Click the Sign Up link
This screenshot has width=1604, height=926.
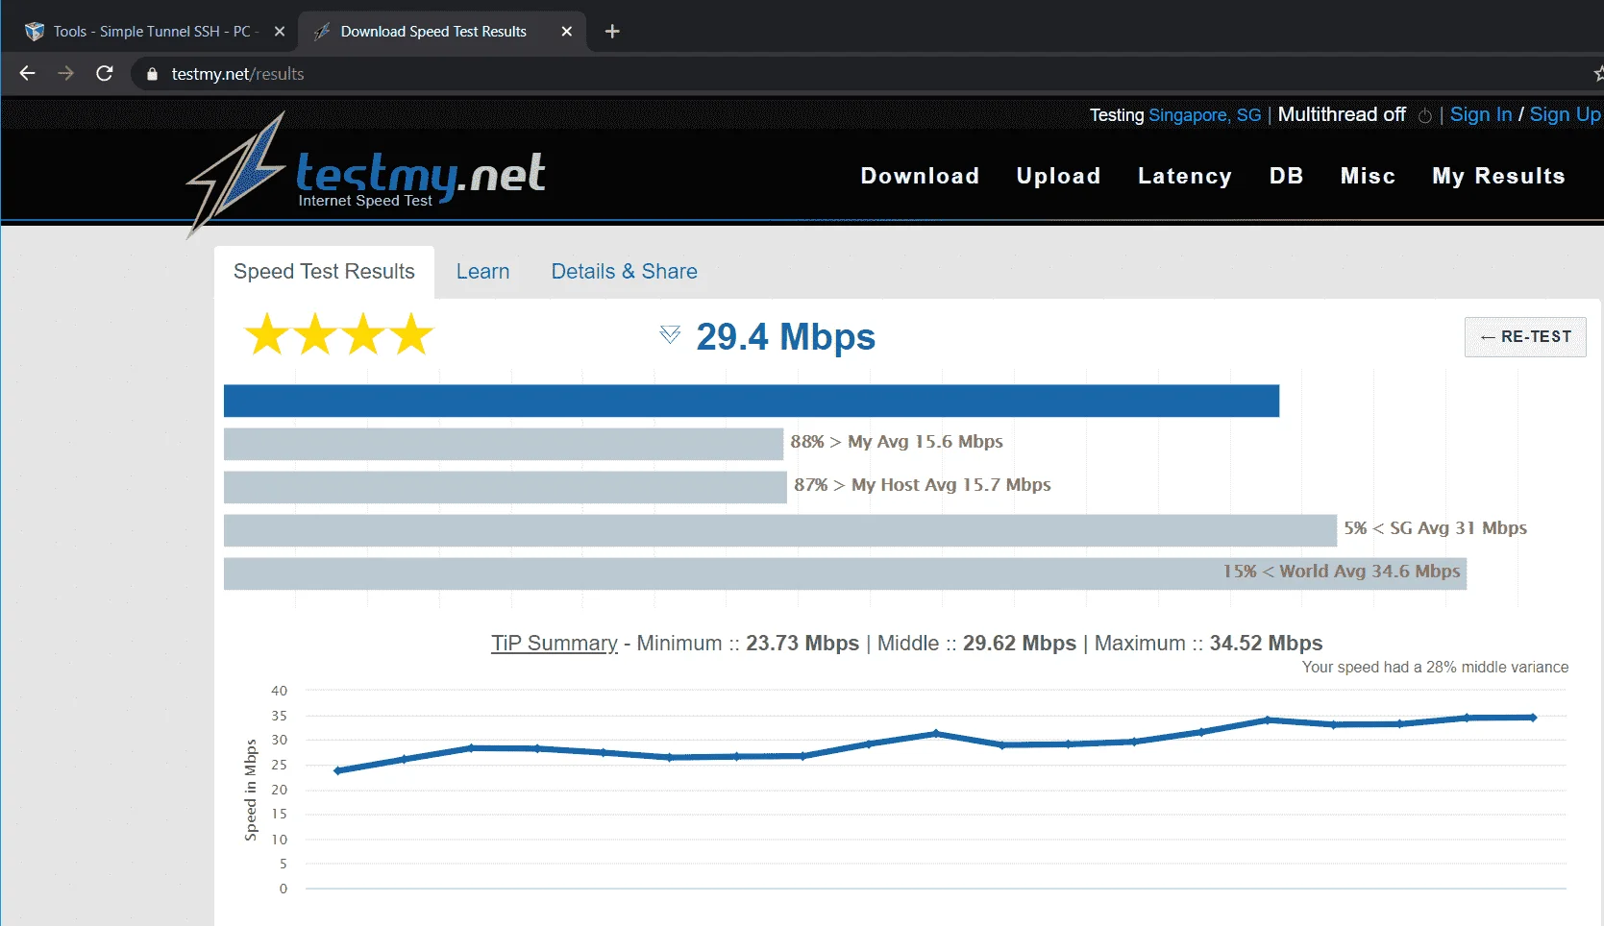click(x=1565, y=114)
